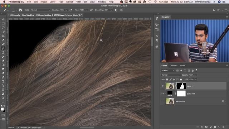Toggle lock image pixels brush icon
This screenshot has width=229, height=129.
tap(170, 80)
